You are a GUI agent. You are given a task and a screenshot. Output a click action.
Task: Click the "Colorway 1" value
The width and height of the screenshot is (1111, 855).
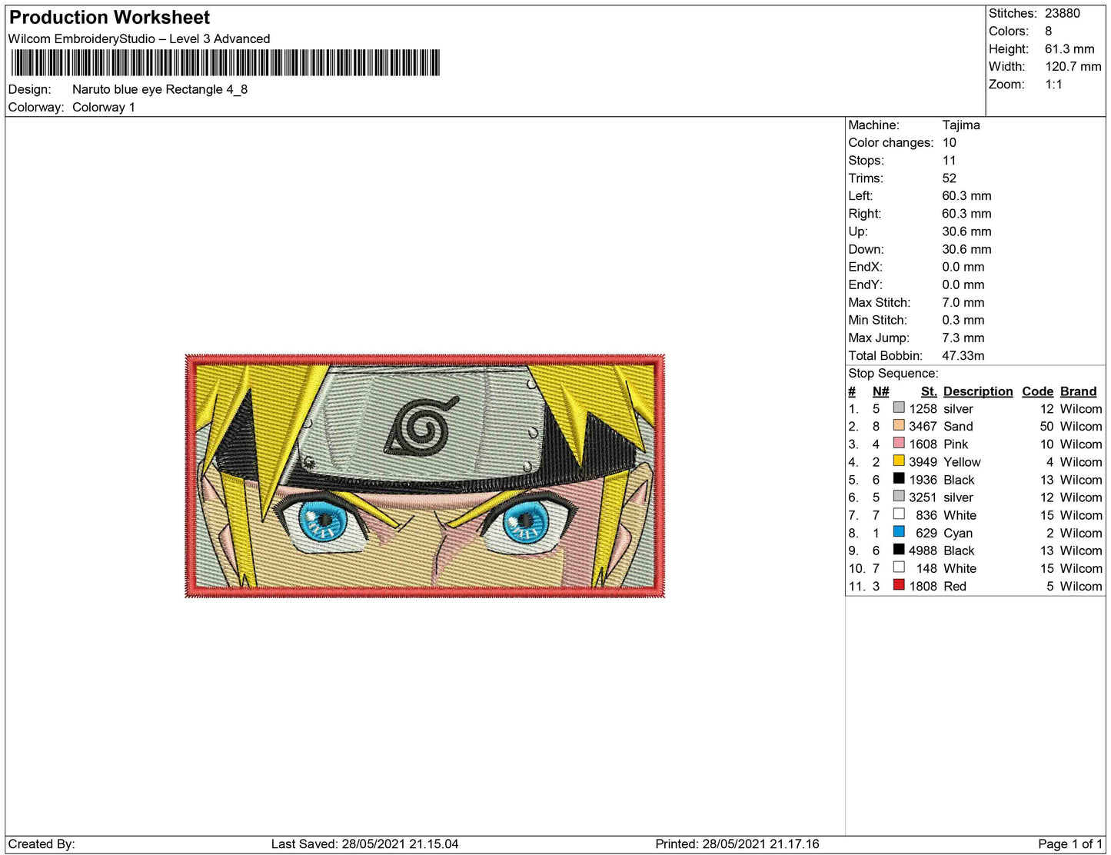[104, 108]
